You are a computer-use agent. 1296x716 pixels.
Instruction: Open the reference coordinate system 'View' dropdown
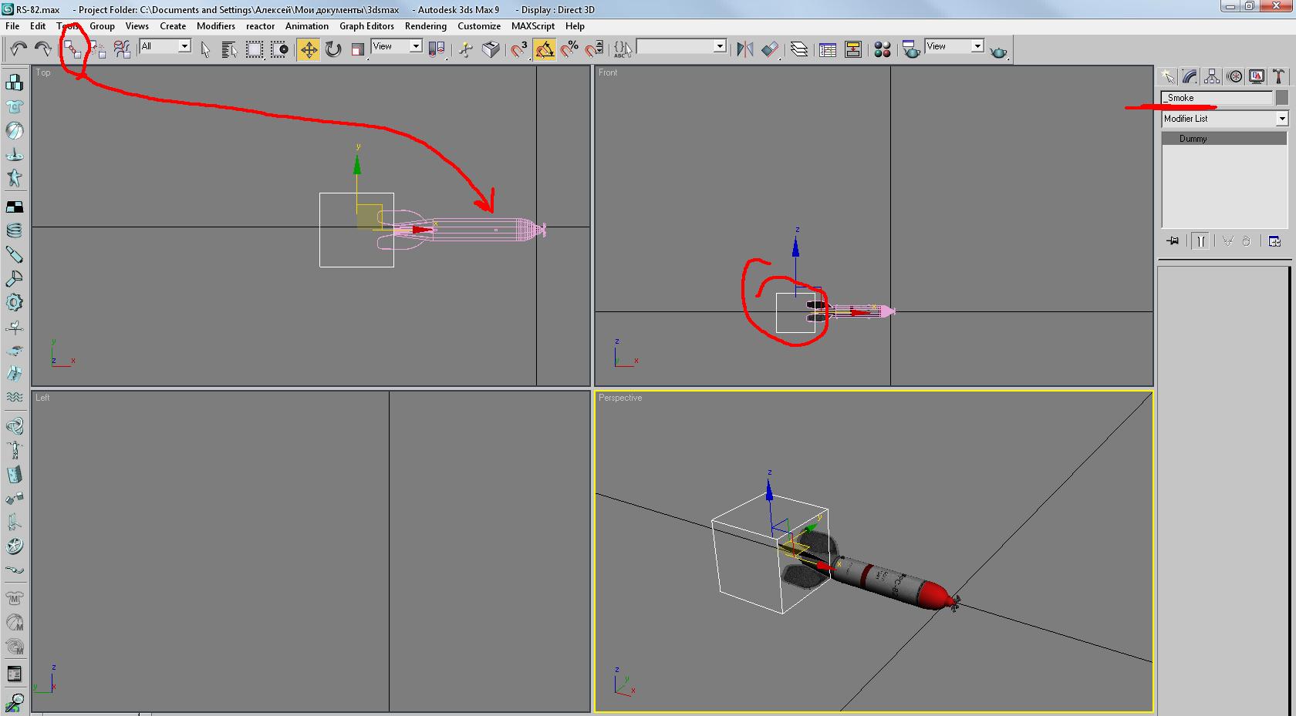point(397,46)
